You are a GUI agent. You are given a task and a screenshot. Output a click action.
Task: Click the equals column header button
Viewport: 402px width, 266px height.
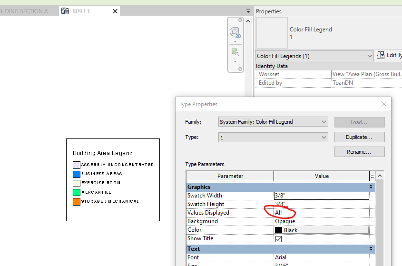(372, 176)
